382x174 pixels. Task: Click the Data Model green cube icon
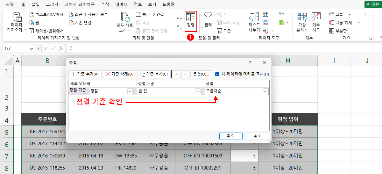(x=281, y=23)
